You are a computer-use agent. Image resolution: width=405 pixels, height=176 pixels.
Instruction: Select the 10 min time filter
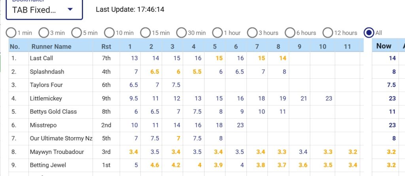109,33
